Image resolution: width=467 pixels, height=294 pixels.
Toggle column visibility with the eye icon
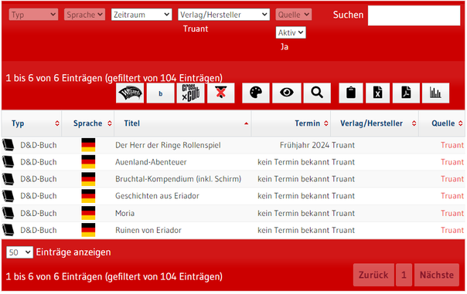click(x=287, y=93)
